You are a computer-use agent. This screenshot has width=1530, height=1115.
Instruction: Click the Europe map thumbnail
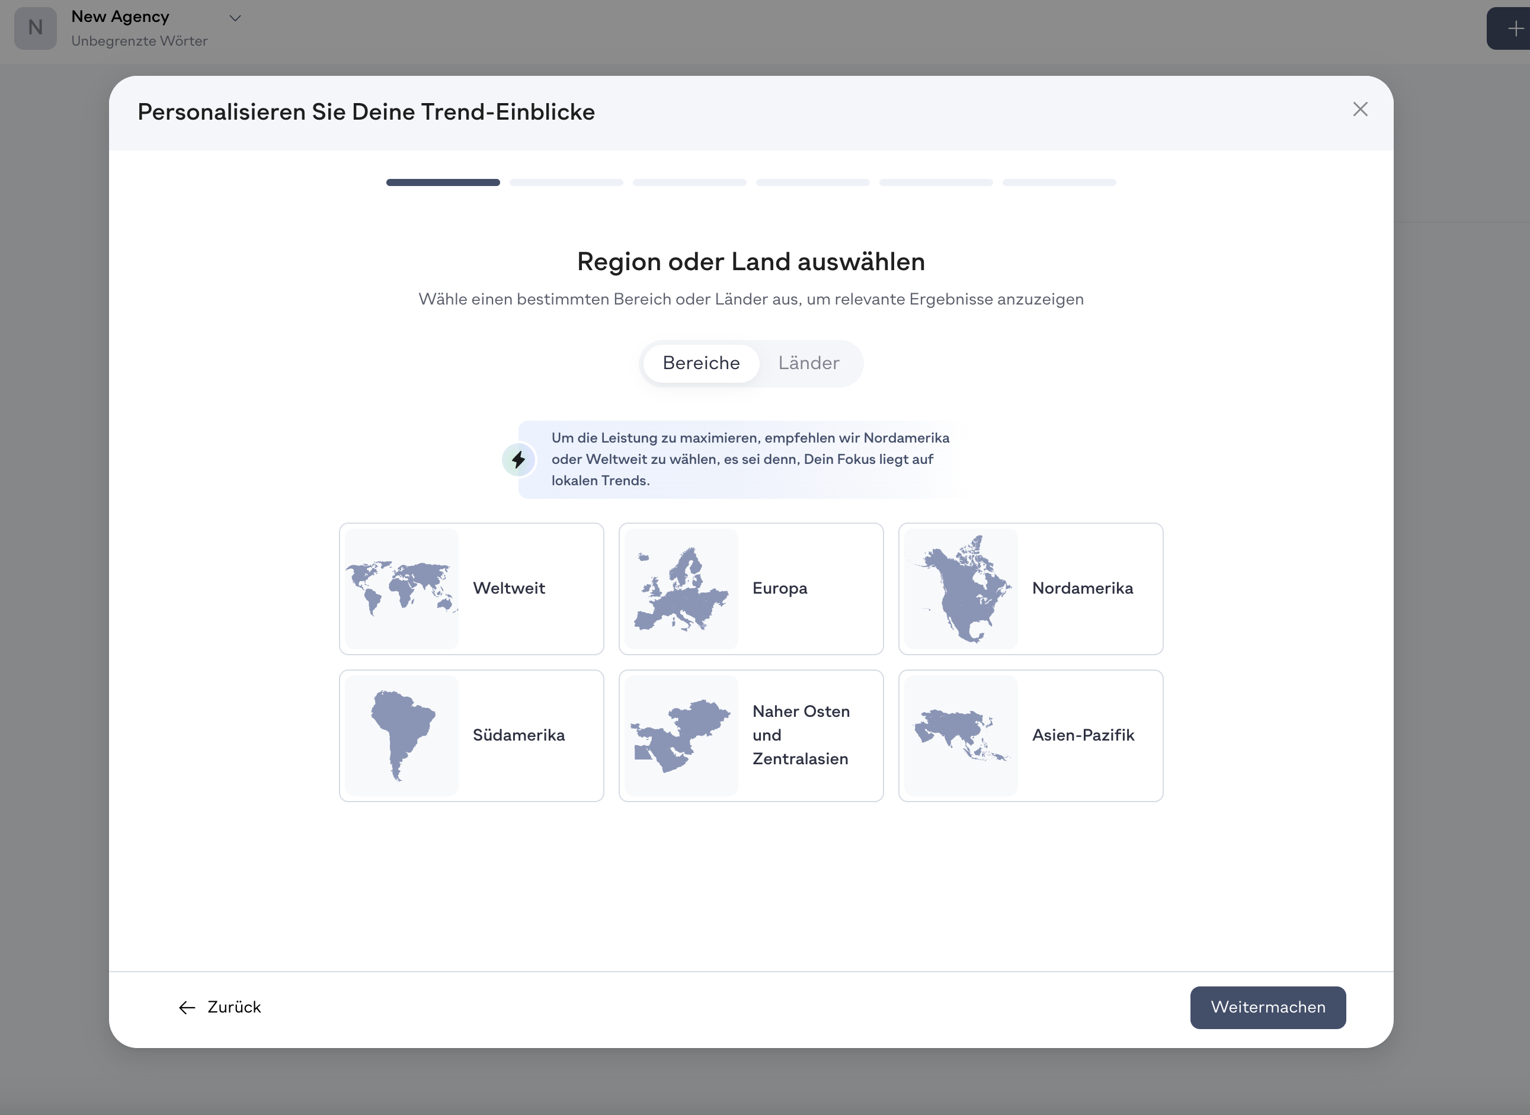[681, 588]
